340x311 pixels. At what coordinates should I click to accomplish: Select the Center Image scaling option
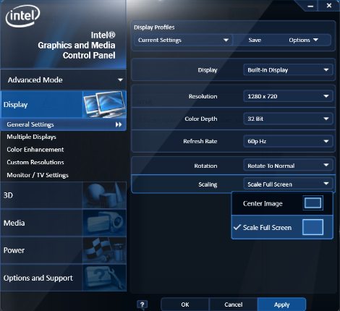(282, 203)
